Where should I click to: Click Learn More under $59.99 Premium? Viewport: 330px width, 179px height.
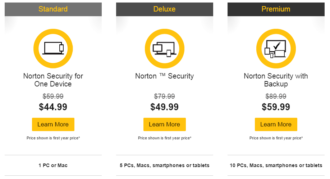click(x=276, y=124)
